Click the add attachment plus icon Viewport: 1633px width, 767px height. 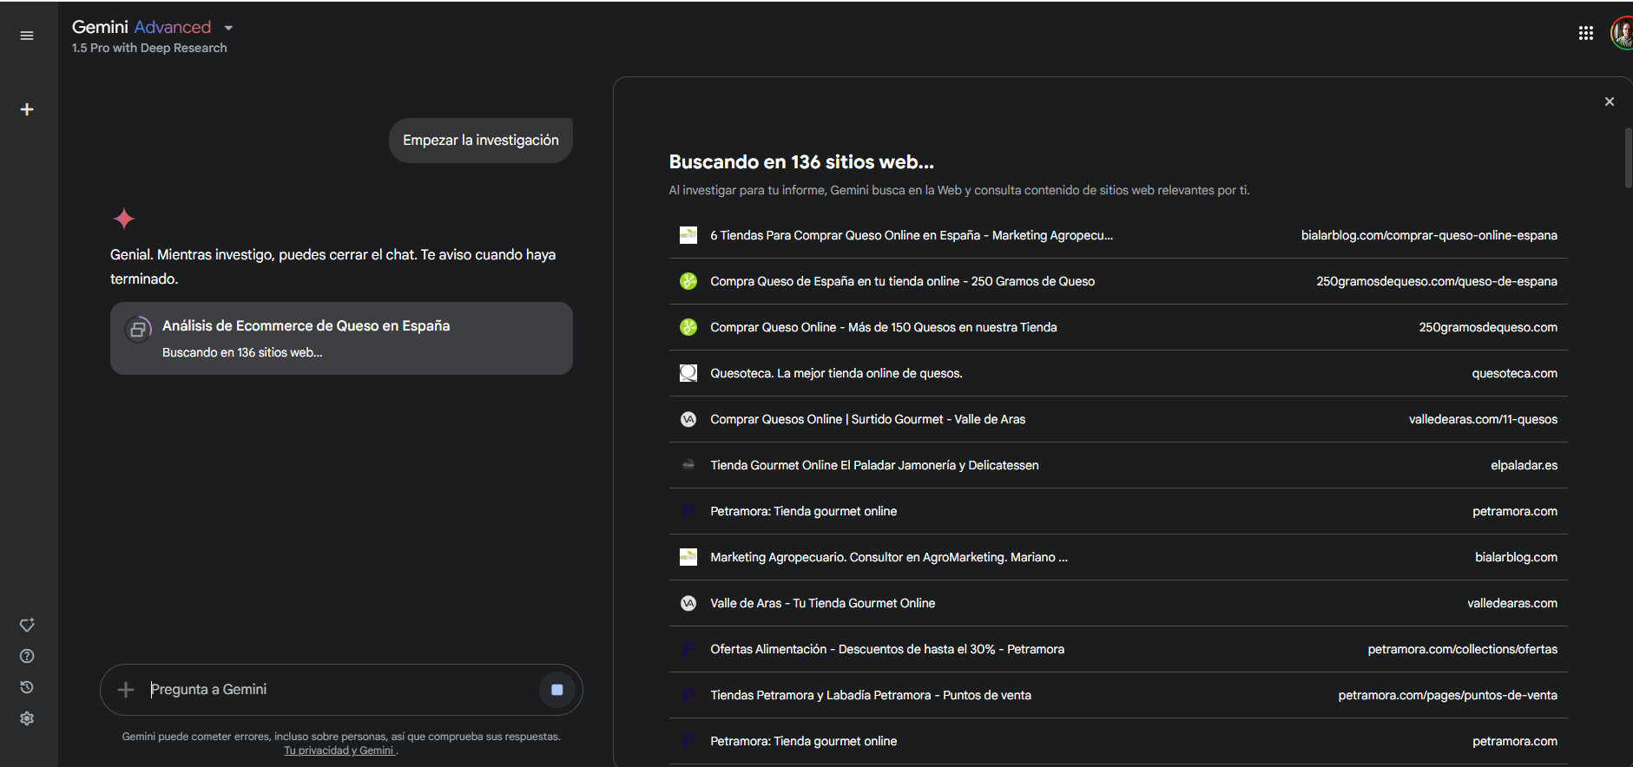coord(126,690)
